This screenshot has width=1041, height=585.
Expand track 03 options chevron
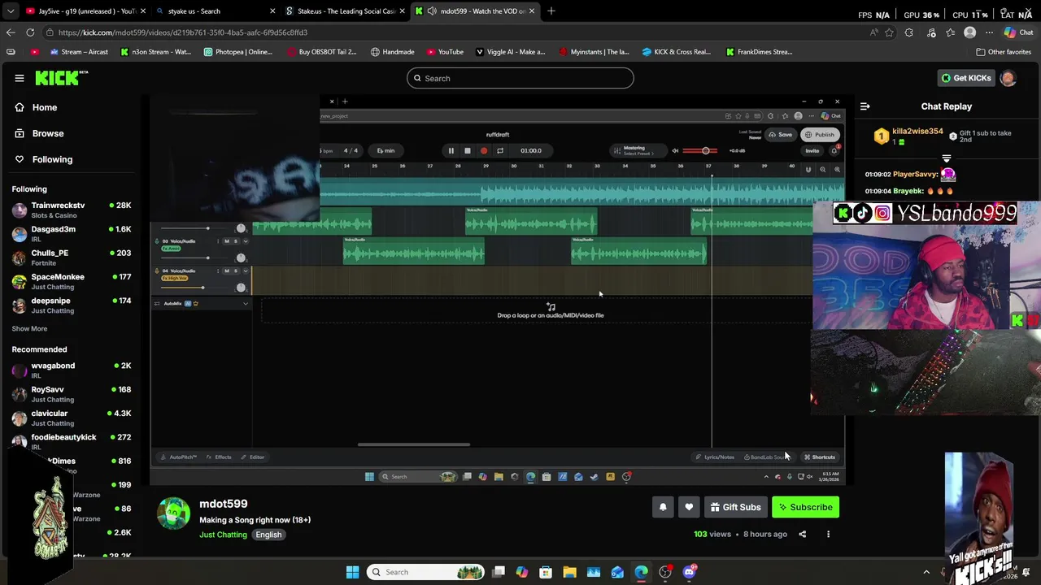pos(245,240)
